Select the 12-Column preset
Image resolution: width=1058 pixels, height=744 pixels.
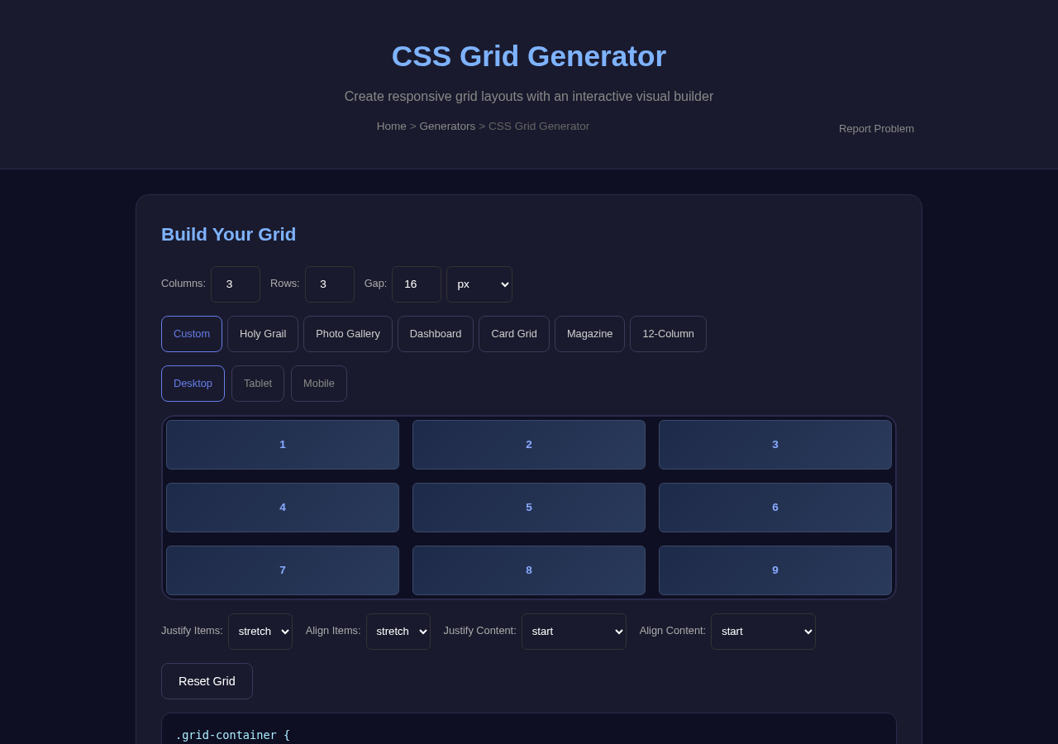pos(668,334)
